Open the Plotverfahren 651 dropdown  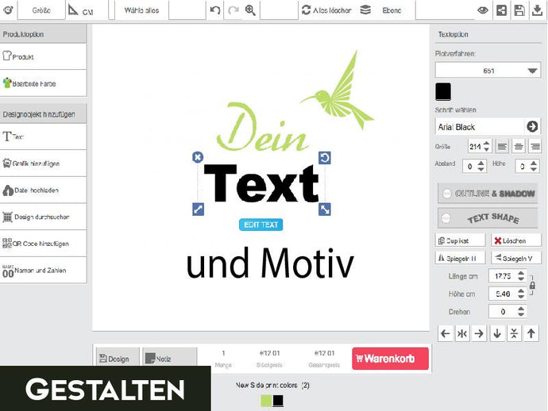488,71
